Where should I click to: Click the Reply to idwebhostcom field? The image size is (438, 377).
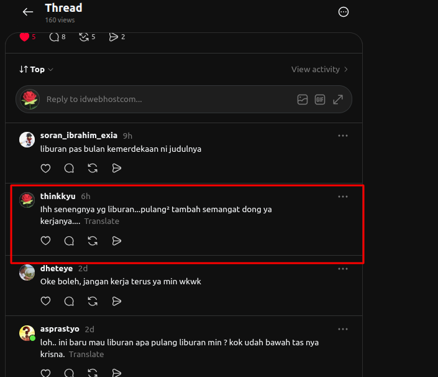point(183,100)
